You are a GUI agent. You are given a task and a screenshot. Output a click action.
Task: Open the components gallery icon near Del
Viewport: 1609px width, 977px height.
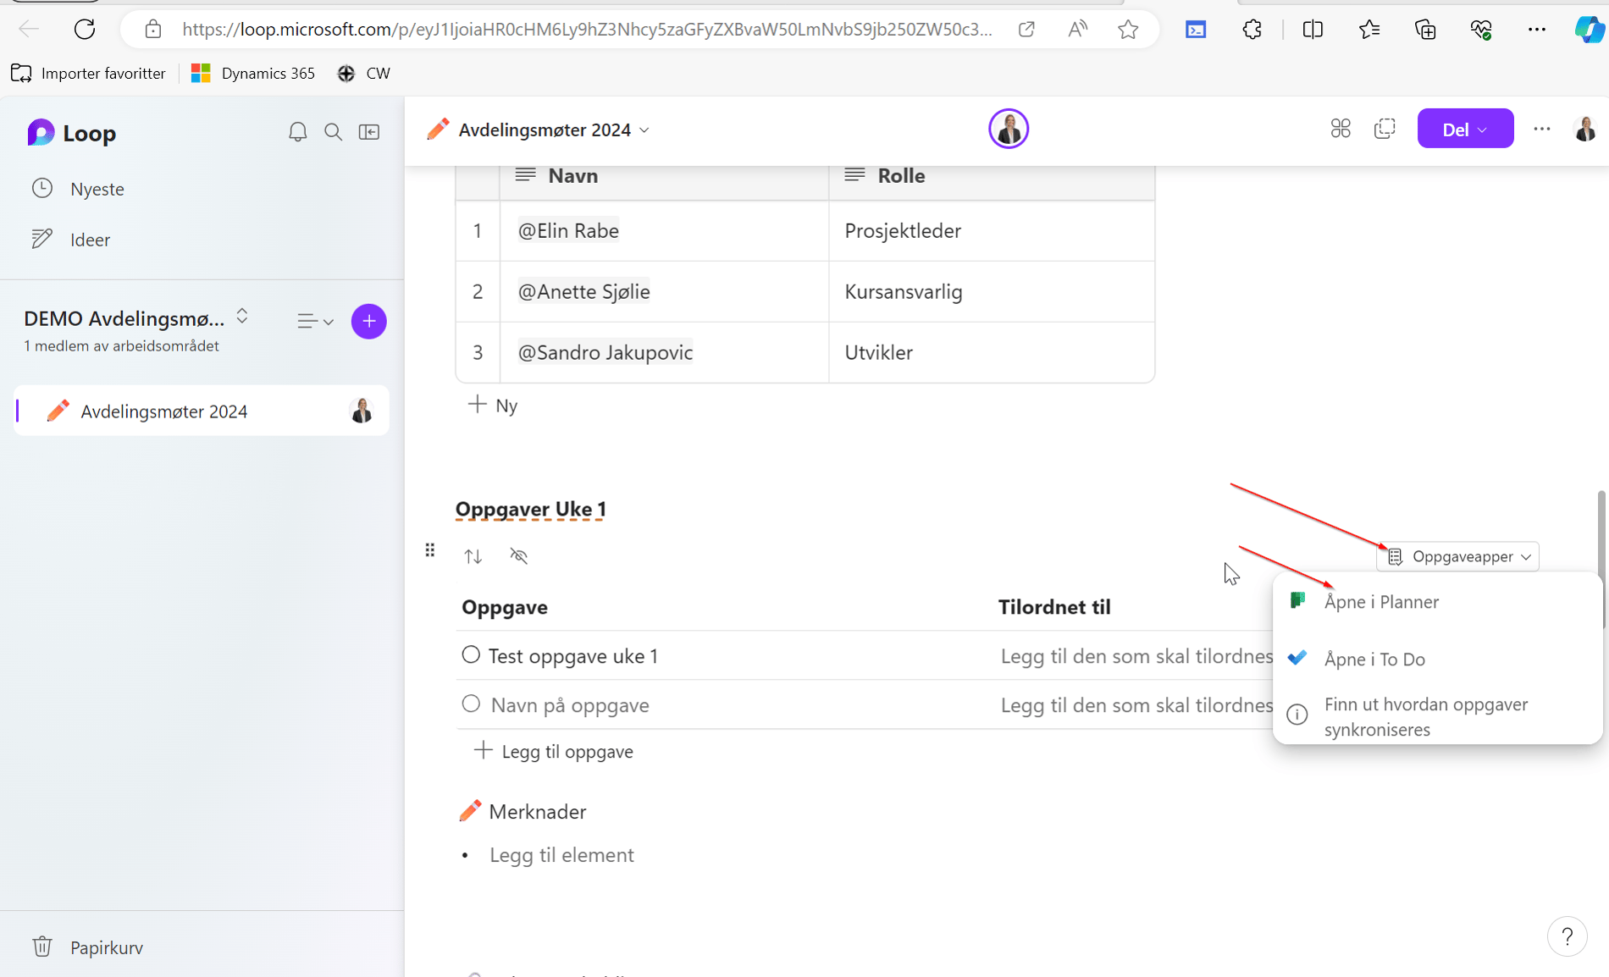[1341, 129]
